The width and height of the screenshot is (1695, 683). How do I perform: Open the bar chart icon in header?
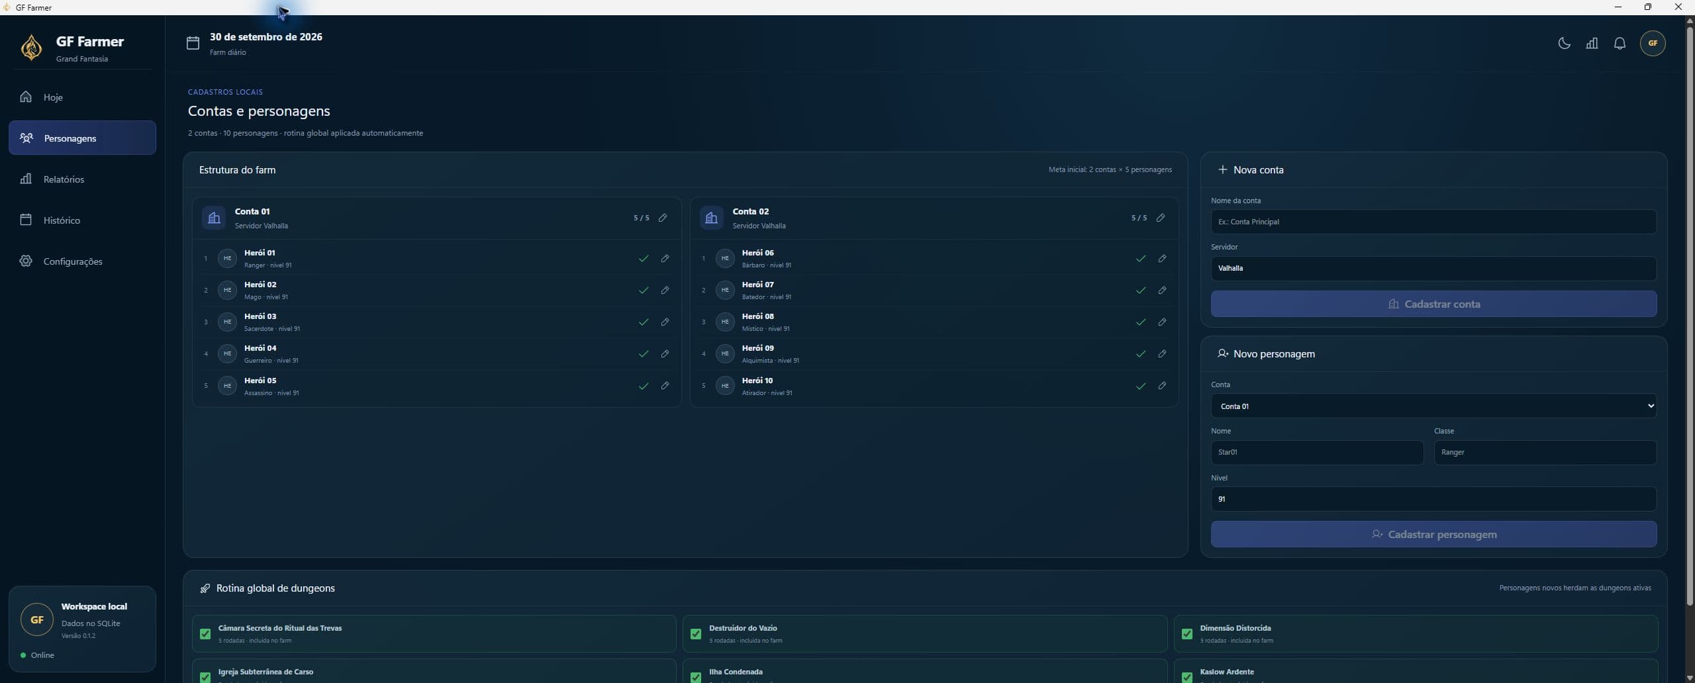1592,43
